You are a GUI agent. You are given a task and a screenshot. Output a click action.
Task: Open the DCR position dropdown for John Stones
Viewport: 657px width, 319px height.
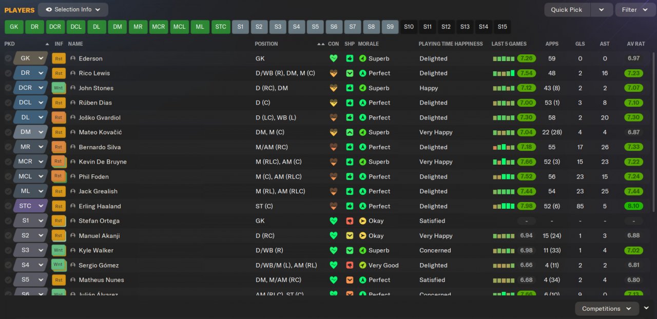[31, 88]
